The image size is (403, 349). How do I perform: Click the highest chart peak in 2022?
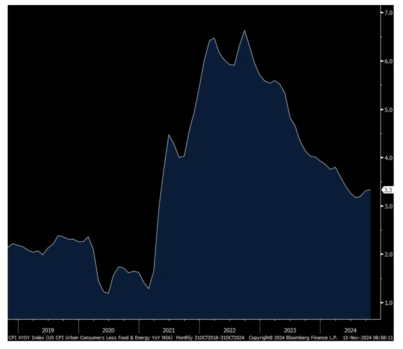(244, 31)
